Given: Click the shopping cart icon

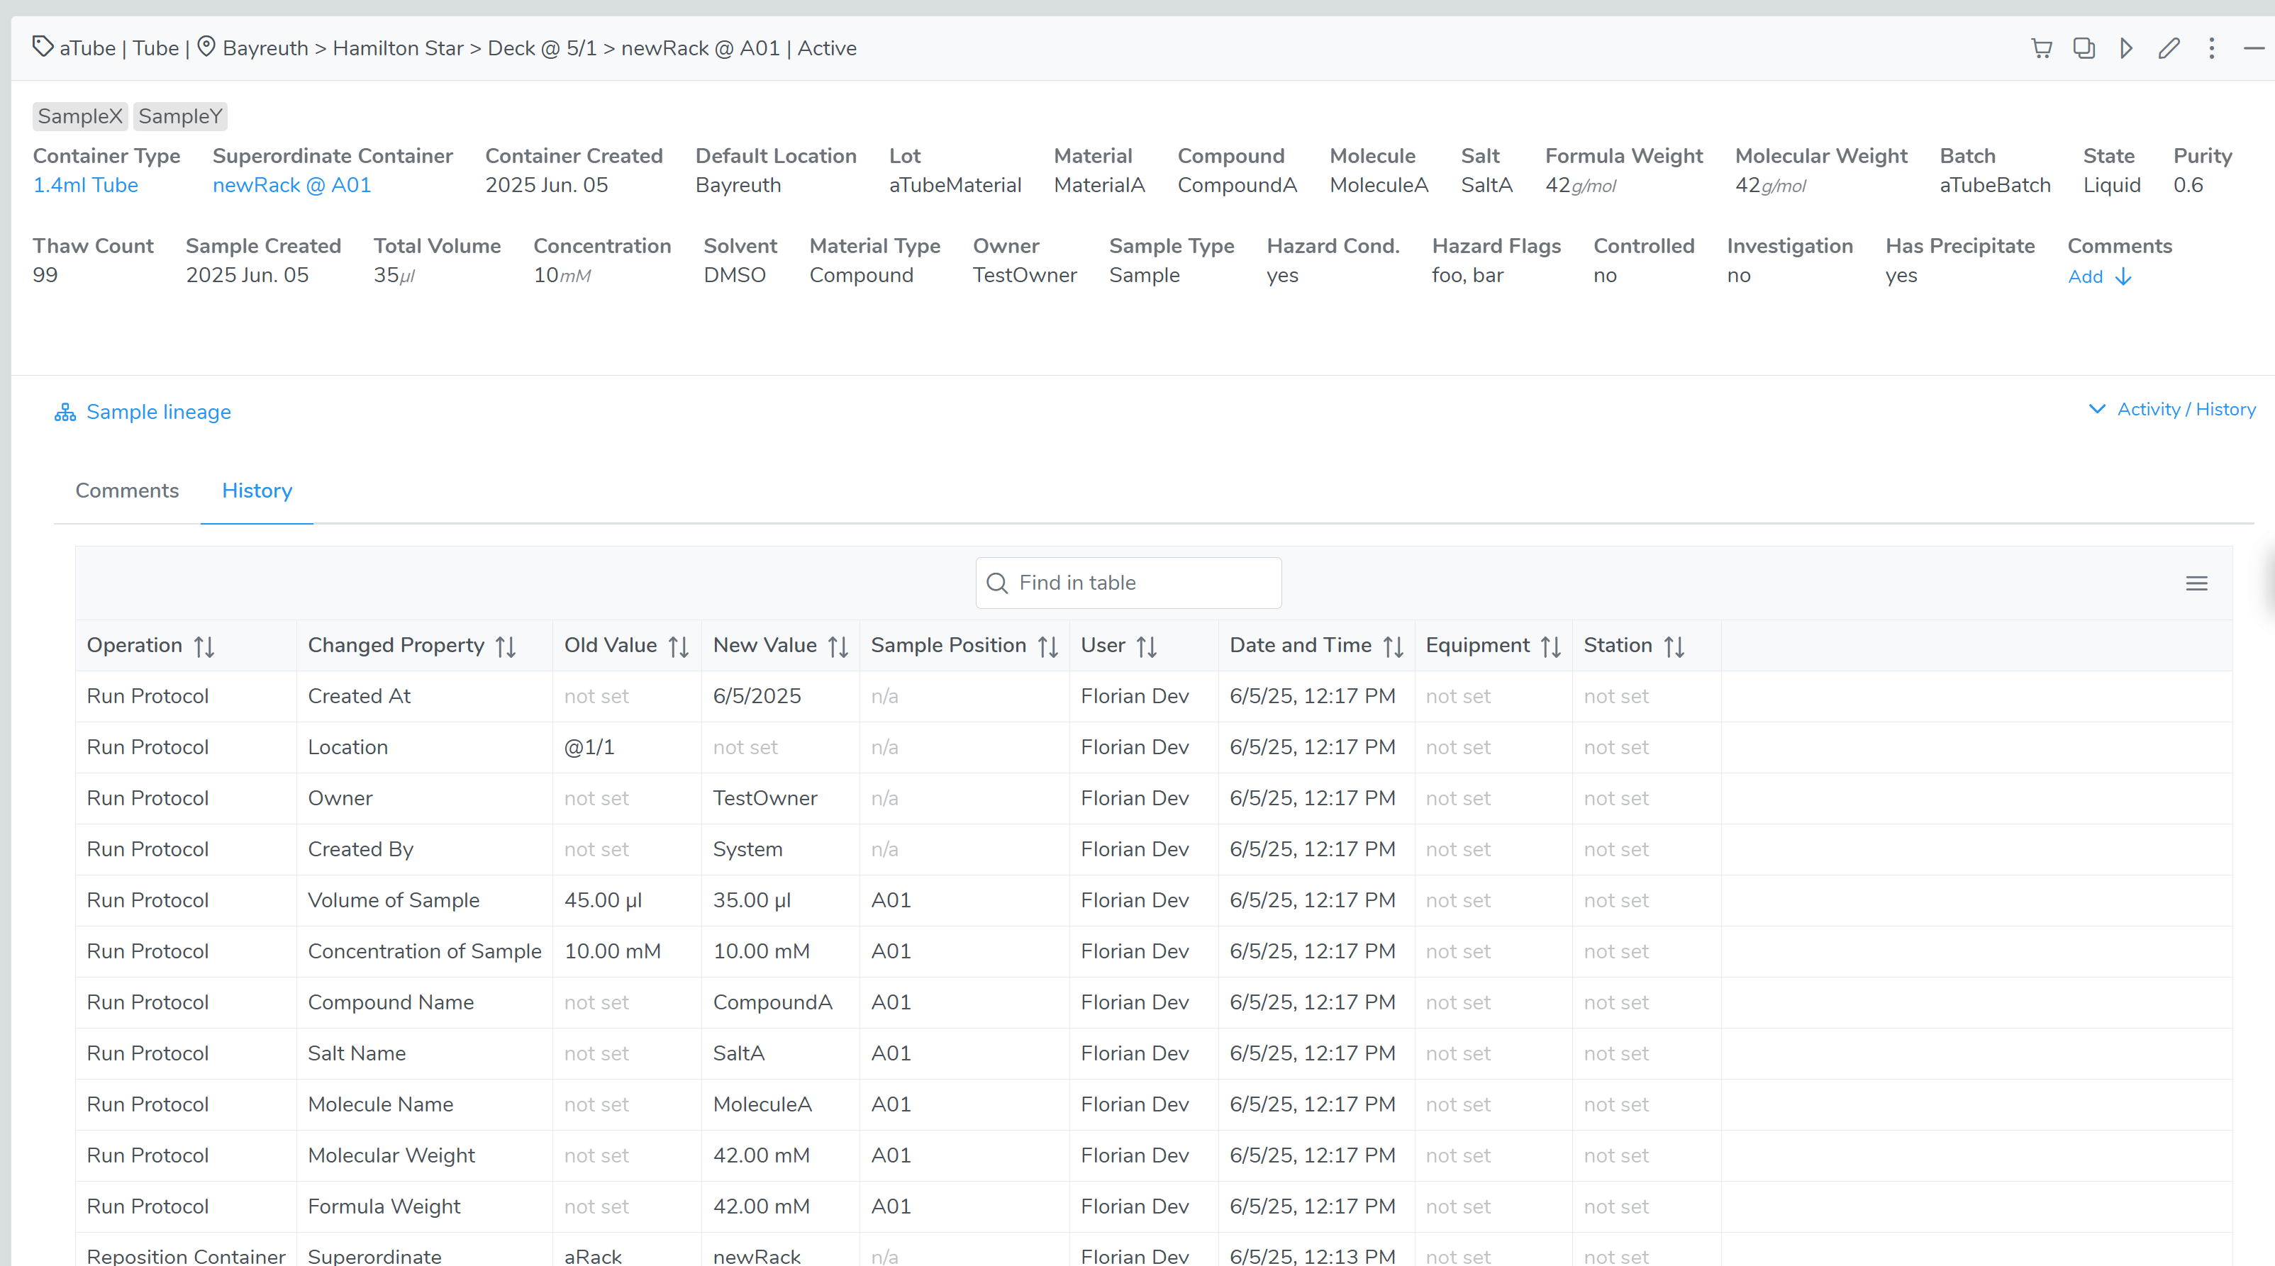Looking at the screenshot, I should (x=2041, y=49).
